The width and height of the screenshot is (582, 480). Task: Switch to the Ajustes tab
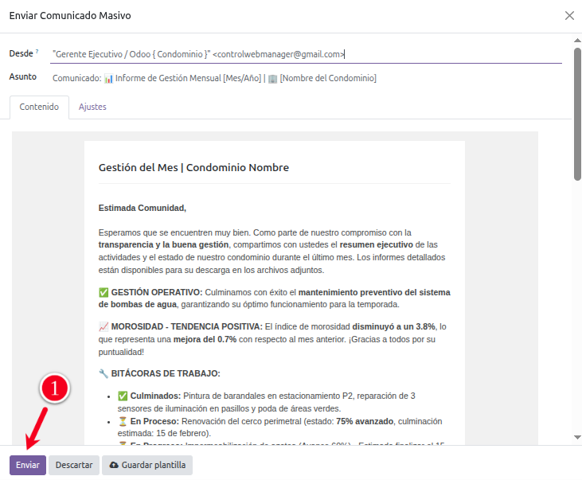pos(92,107)
